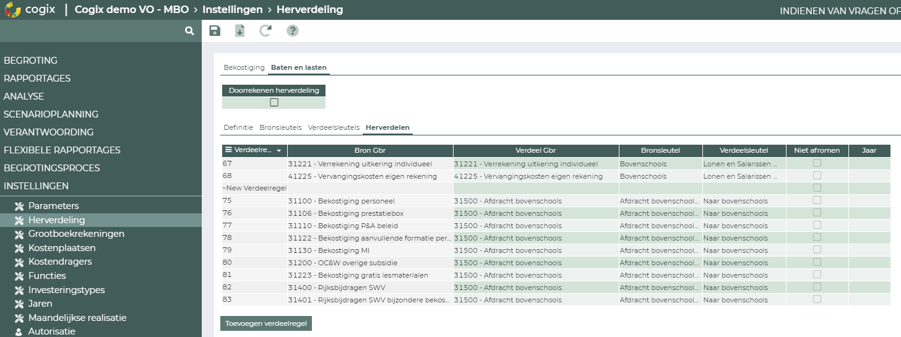Image resolution: width=901 pixels, height=337 pixels.
Task: Save changes with the floppy disk icon
Action: (x=215, y=31)
